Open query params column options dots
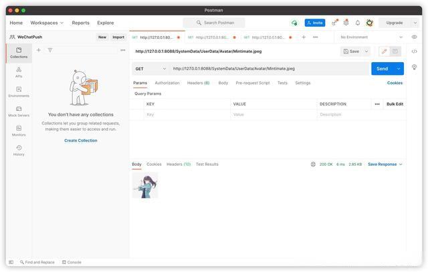Viewport: 428px width, 272px height. pos(377,104)
